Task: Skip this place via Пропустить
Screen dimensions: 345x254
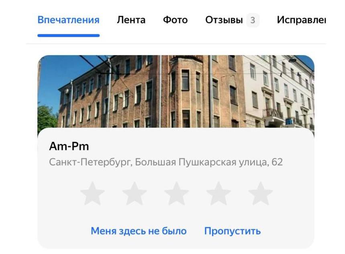Action: (233, 231)
